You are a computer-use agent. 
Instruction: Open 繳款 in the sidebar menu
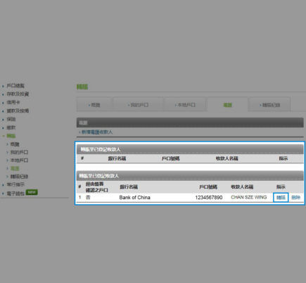click(11, 127)
